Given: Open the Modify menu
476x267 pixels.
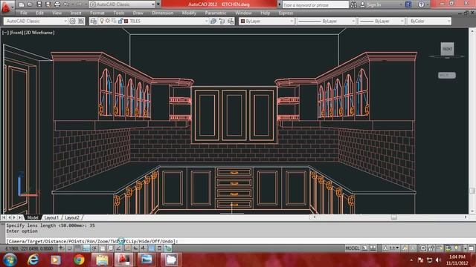Looking at the screenshot, I should 189,13.
